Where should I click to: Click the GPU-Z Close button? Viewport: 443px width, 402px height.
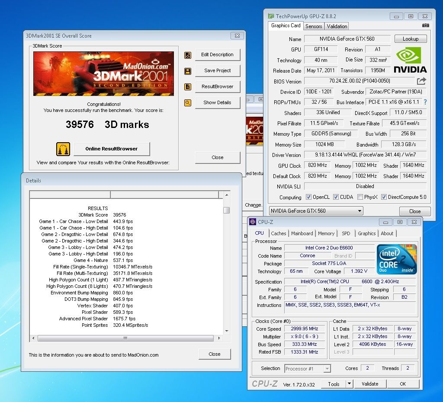(x=414, y=211)
